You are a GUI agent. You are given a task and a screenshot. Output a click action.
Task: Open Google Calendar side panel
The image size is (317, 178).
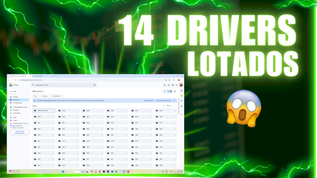[181, 91]
